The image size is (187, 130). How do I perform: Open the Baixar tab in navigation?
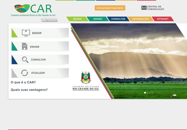[77, 19]
